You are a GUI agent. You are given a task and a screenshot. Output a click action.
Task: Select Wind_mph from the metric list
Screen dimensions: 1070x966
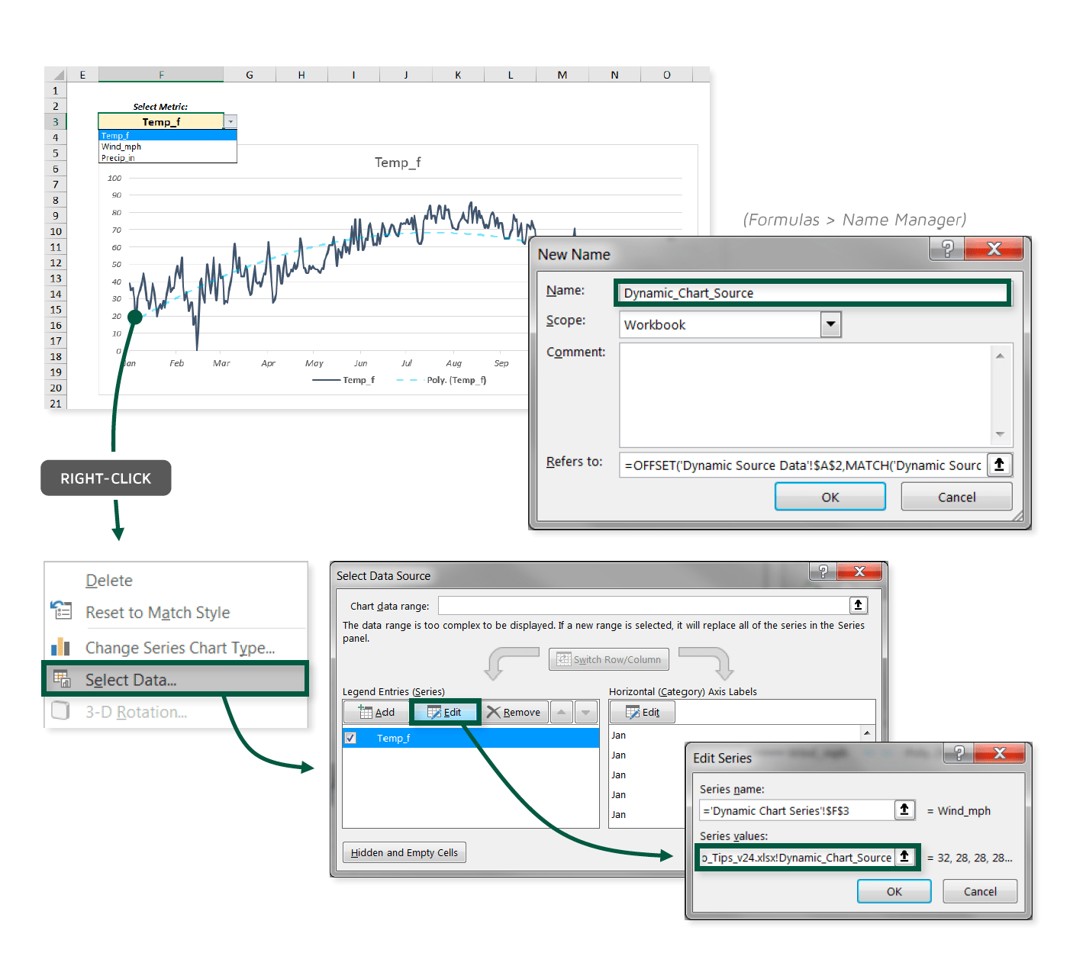point(121,147)
